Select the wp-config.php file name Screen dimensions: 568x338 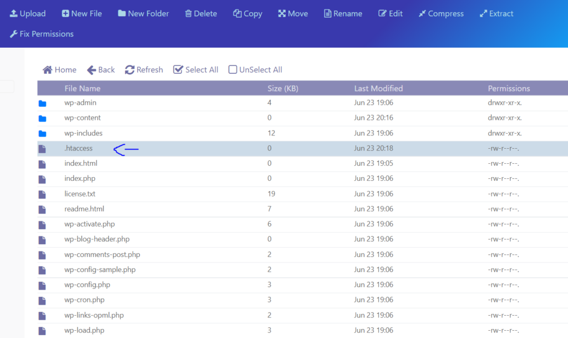click(87, 285)
